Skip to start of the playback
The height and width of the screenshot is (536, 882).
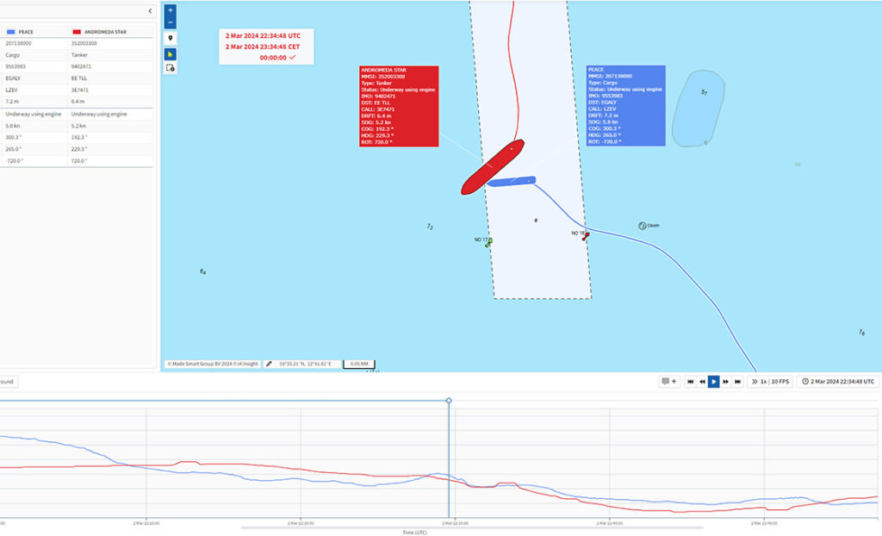pos(690,382)
